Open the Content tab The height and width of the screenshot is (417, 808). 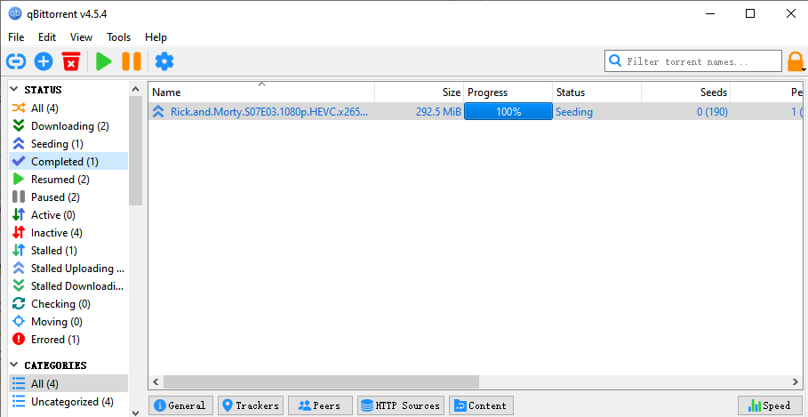(x=481, y=405)
